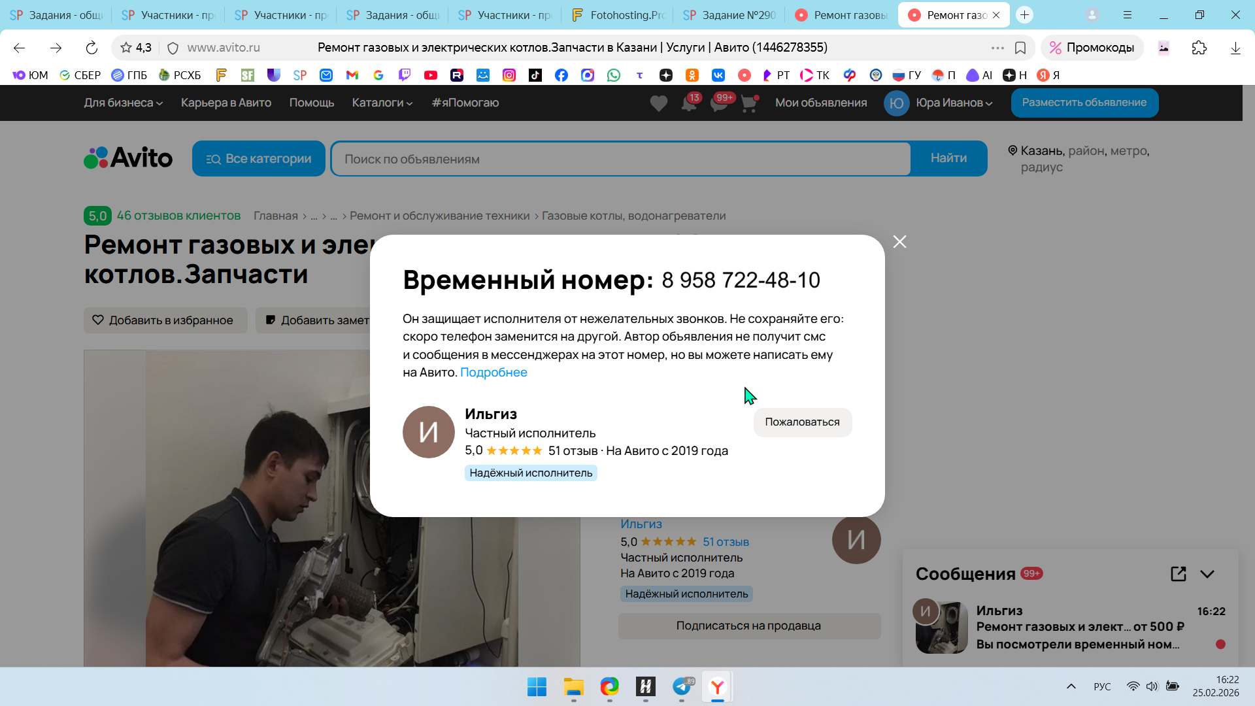Follow the Подробнее link in popup
Image resolution: width=1255 pixels, height=706 pixels.
click(x=494, y=373)
